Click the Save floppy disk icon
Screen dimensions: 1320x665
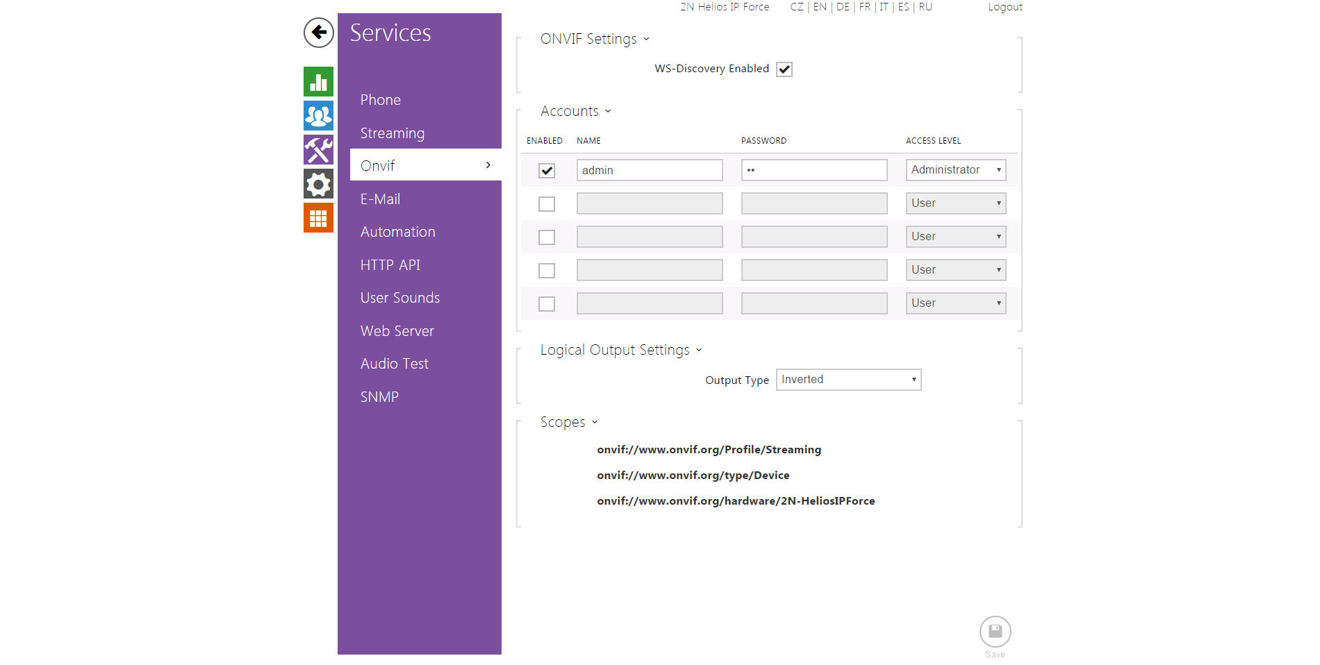point(995,632)
